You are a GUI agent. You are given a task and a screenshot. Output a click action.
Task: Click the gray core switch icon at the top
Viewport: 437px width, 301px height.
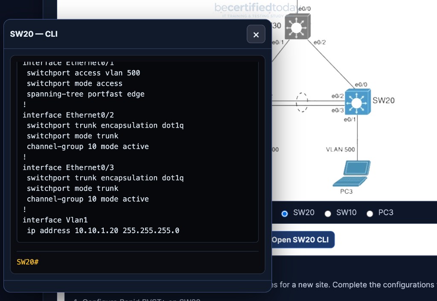(297, 26)
